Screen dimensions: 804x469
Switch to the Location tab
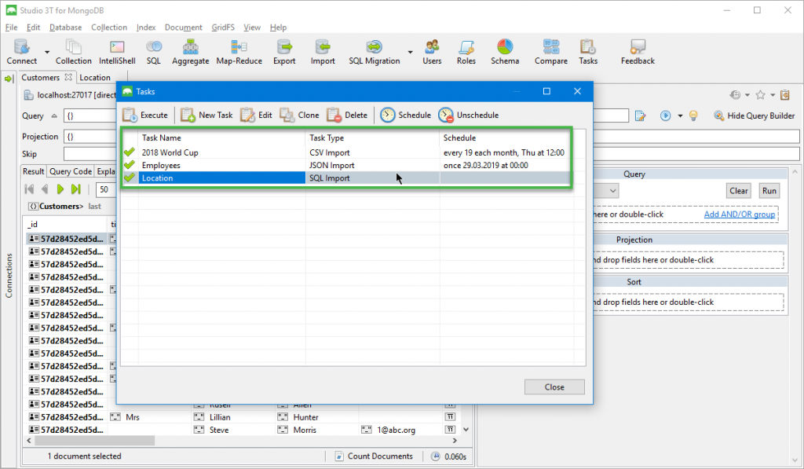click(95, 78)
